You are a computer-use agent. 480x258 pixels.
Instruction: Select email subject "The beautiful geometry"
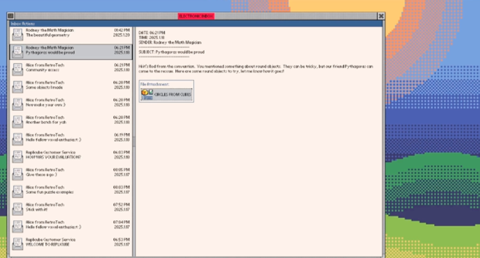(48, 35)
